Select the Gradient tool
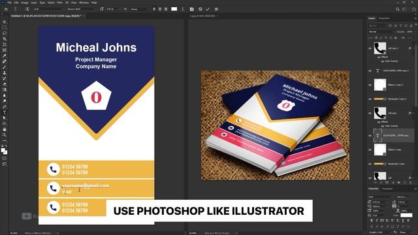 pyautogui.click(x=5, y=89)
